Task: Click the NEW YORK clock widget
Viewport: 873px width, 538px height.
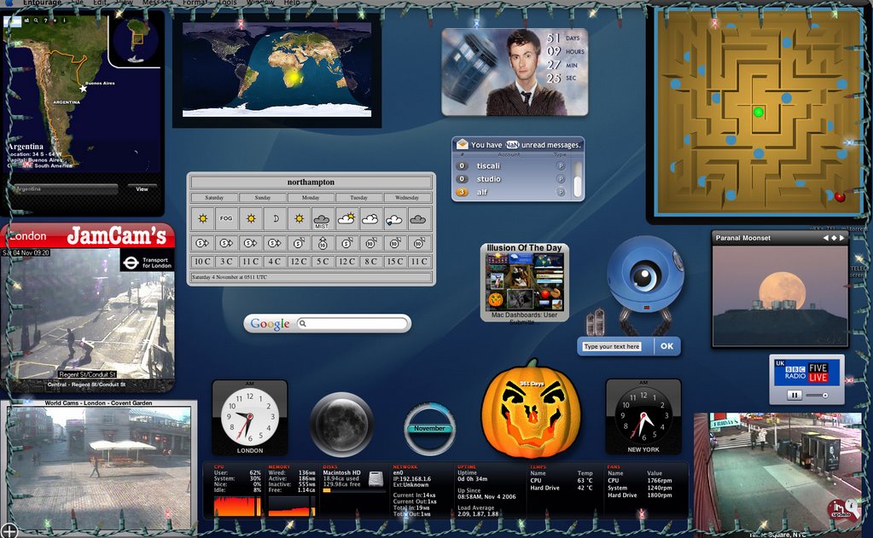Action: (x=643, y=417)
